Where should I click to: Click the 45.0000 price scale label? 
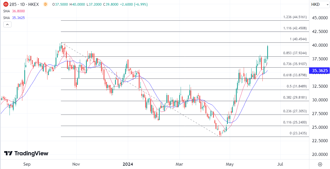coord(319,18)
